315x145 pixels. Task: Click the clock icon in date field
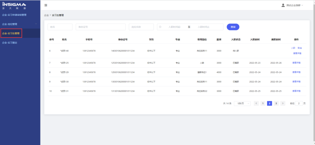(x=160, y=27)
